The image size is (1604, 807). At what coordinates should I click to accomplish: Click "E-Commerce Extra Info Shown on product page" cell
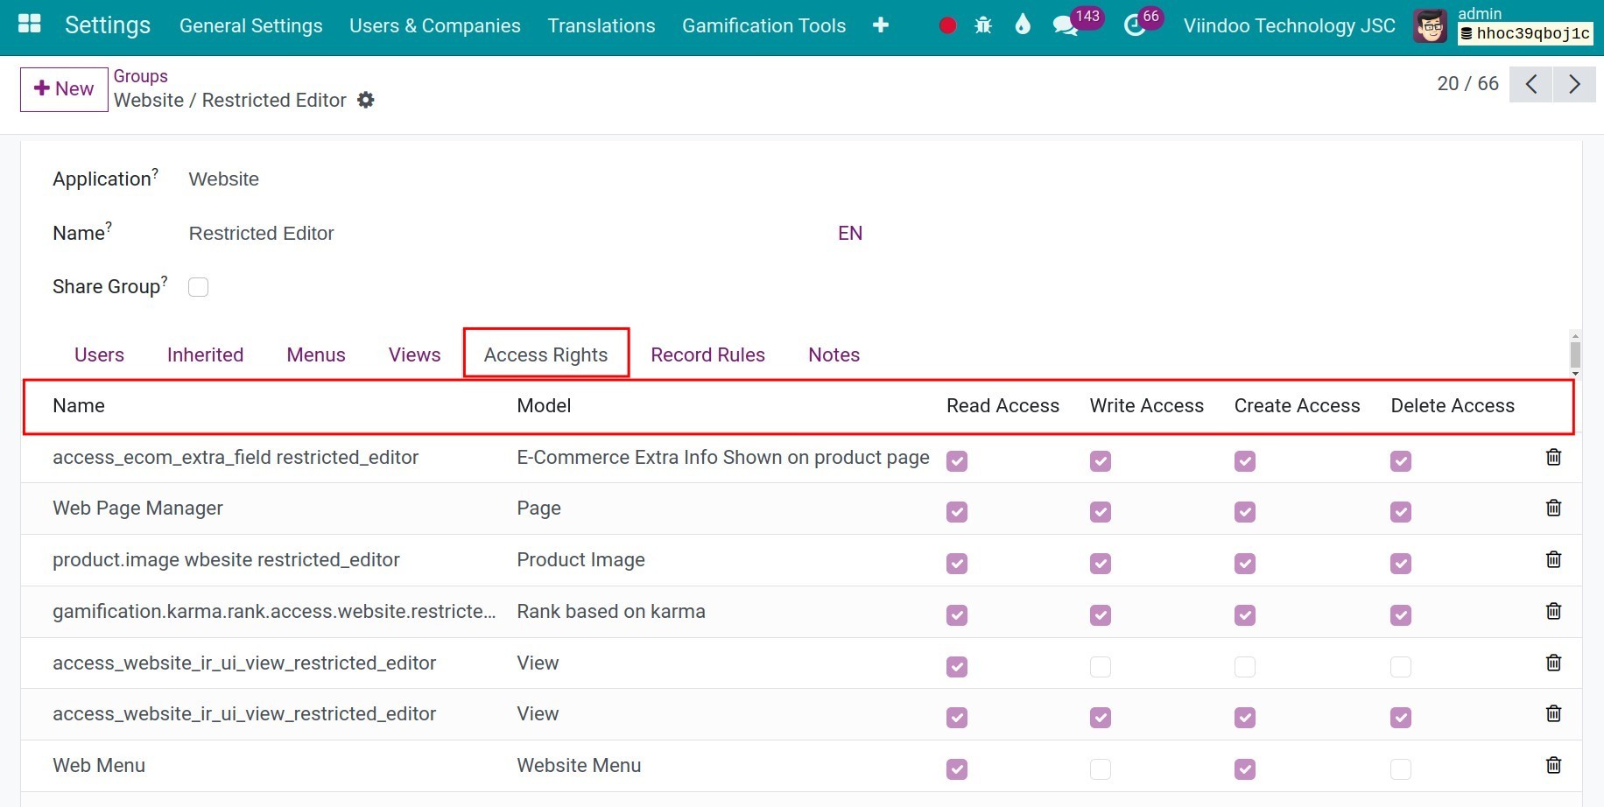click(723, 458)
